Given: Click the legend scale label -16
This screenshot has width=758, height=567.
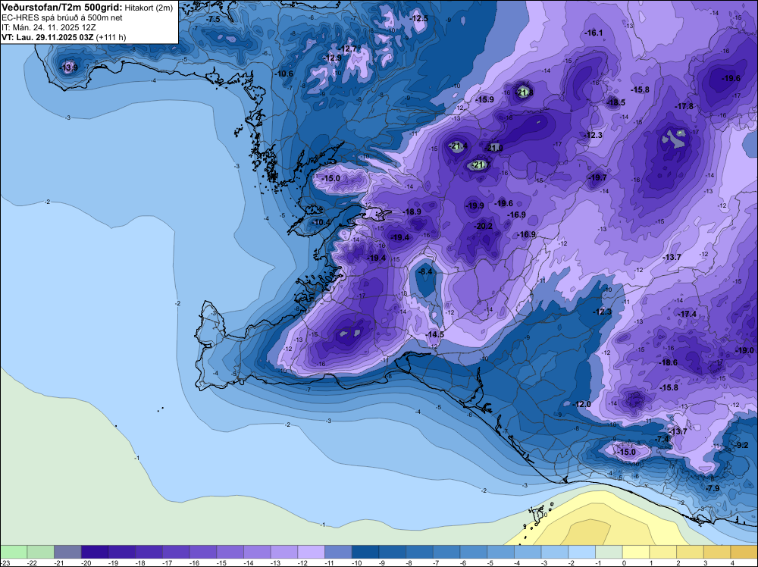Looking at the screenshot, I should 194,562.
